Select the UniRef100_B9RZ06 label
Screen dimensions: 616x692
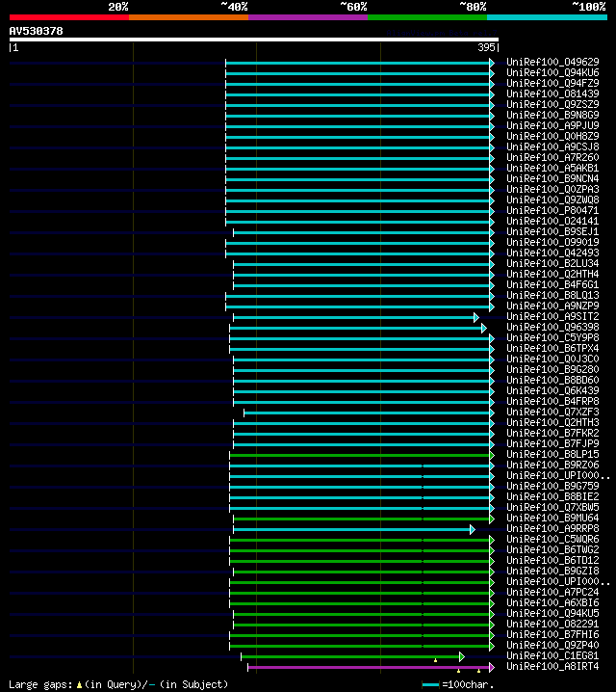click(x=552, y=465)
